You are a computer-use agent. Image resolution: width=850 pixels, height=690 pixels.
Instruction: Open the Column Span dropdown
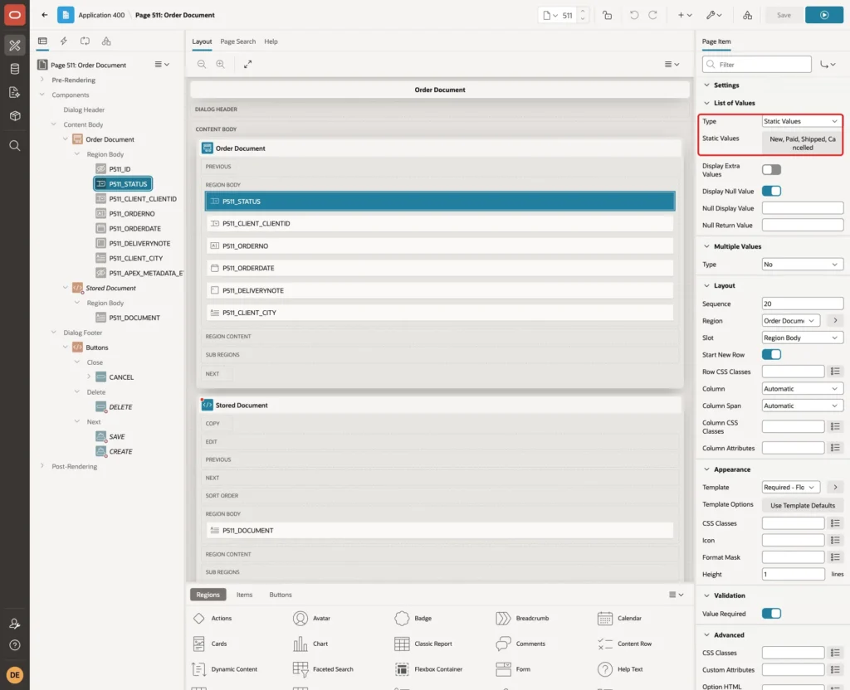click(803, 406)
